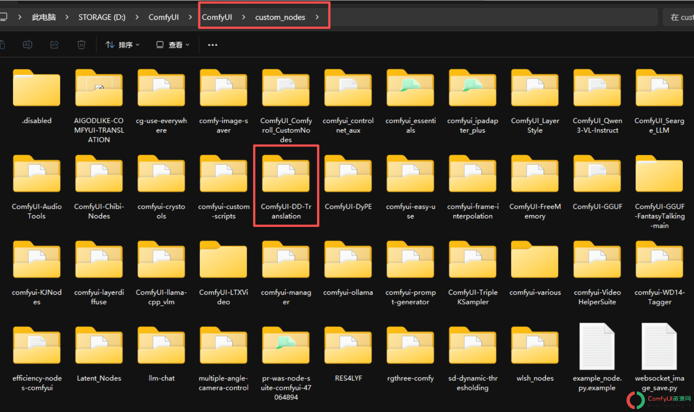This screenshot has width=694, height=412.
Task: Expand chevron after custom_nodes in address bar
Action: 317,17
